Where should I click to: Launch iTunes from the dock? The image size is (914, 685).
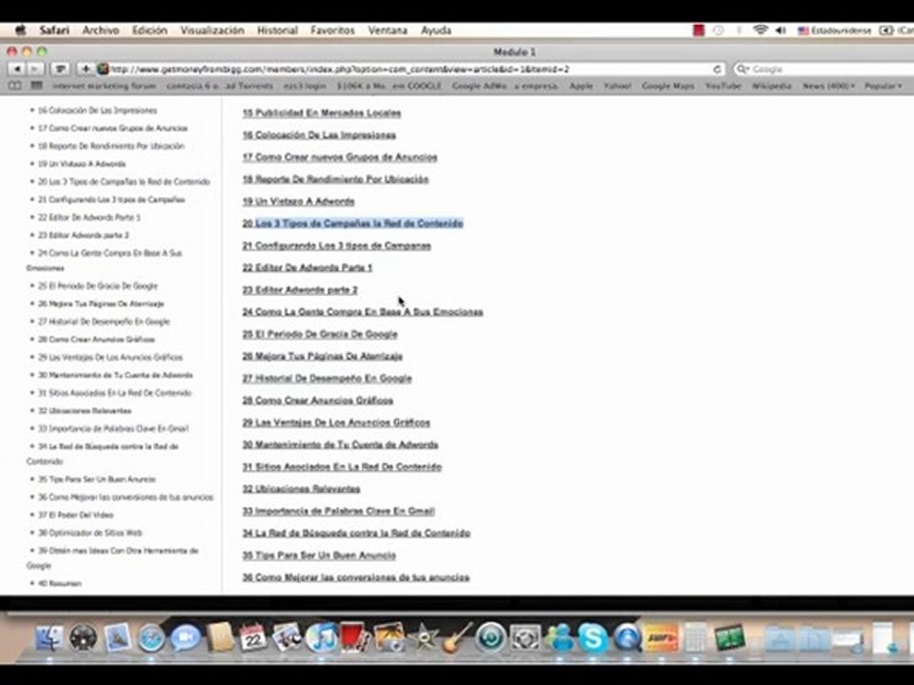321,638
